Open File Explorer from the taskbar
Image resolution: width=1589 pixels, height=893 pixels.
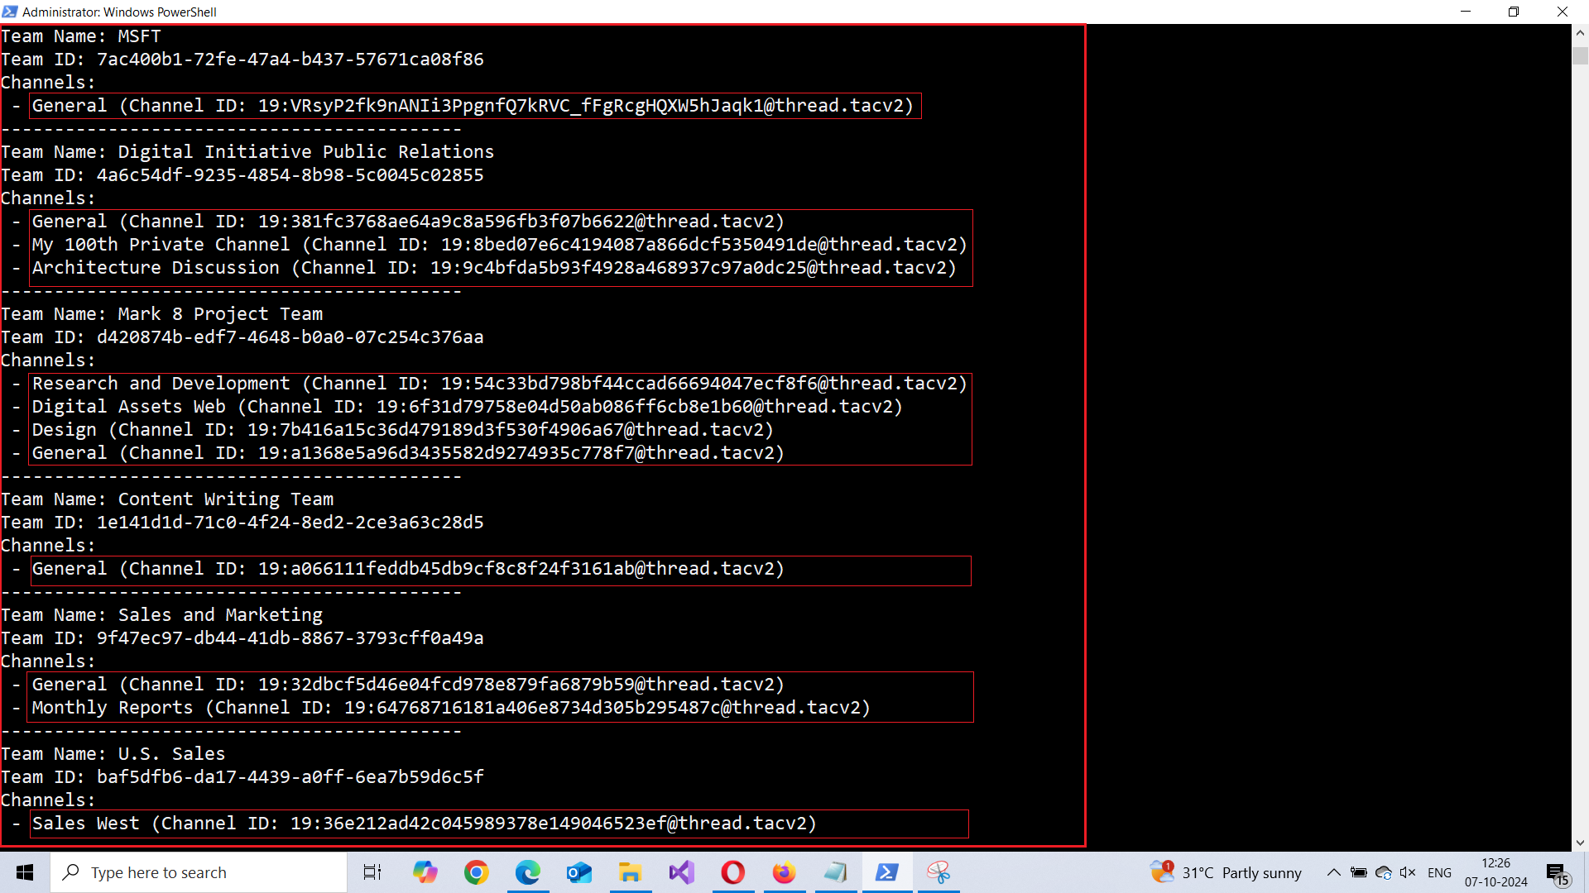point(630,872)
